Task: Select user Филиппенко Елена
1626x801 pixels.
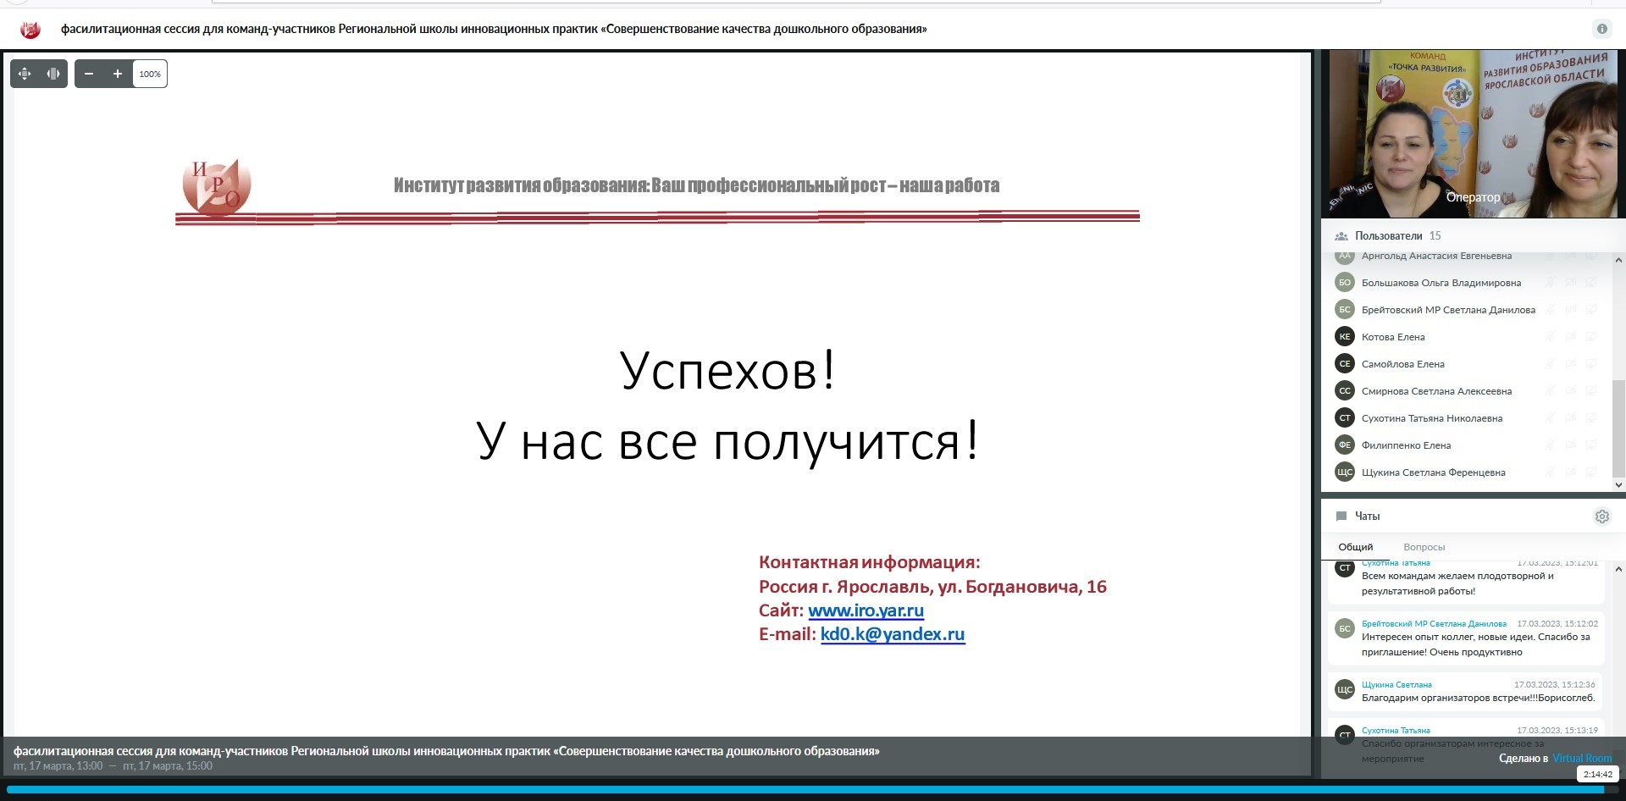Action: click(x=1406, y=445)
